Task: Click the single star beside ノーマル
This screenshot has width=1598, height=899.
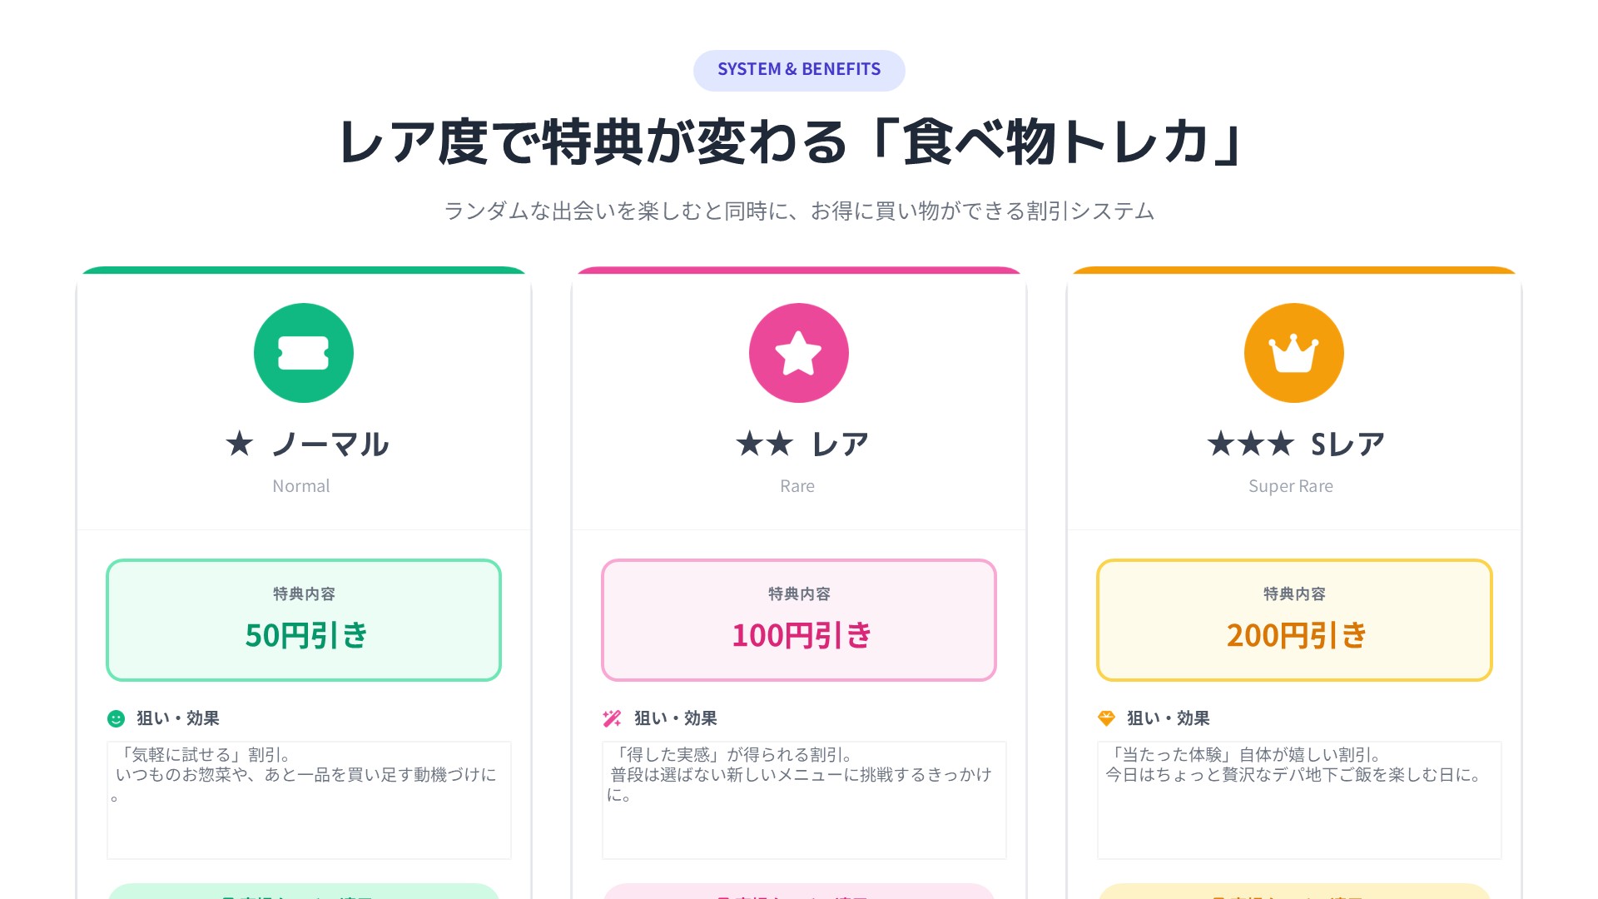Action: coord(240,444)
